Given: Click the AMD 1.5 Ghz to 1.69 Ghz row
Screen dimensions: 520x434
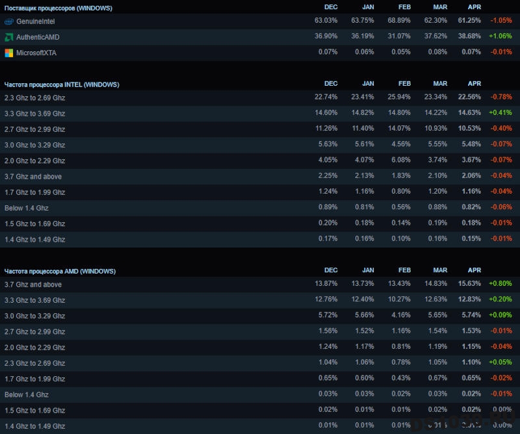Looking at the screenshot, I should 260,411.
